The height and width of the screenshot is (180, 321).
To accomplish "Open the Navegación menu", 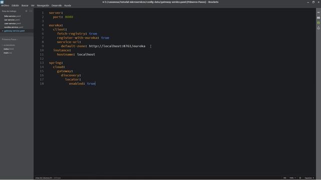I will (x=43, y=5).
